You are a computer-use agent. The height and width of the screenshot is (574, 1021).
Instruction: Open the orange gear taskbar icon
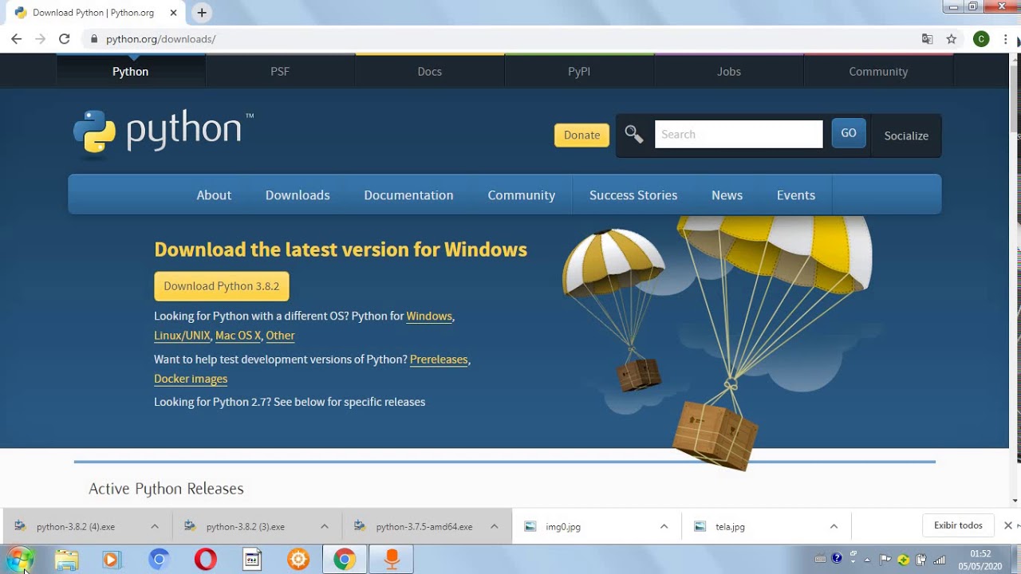(298, 560)
